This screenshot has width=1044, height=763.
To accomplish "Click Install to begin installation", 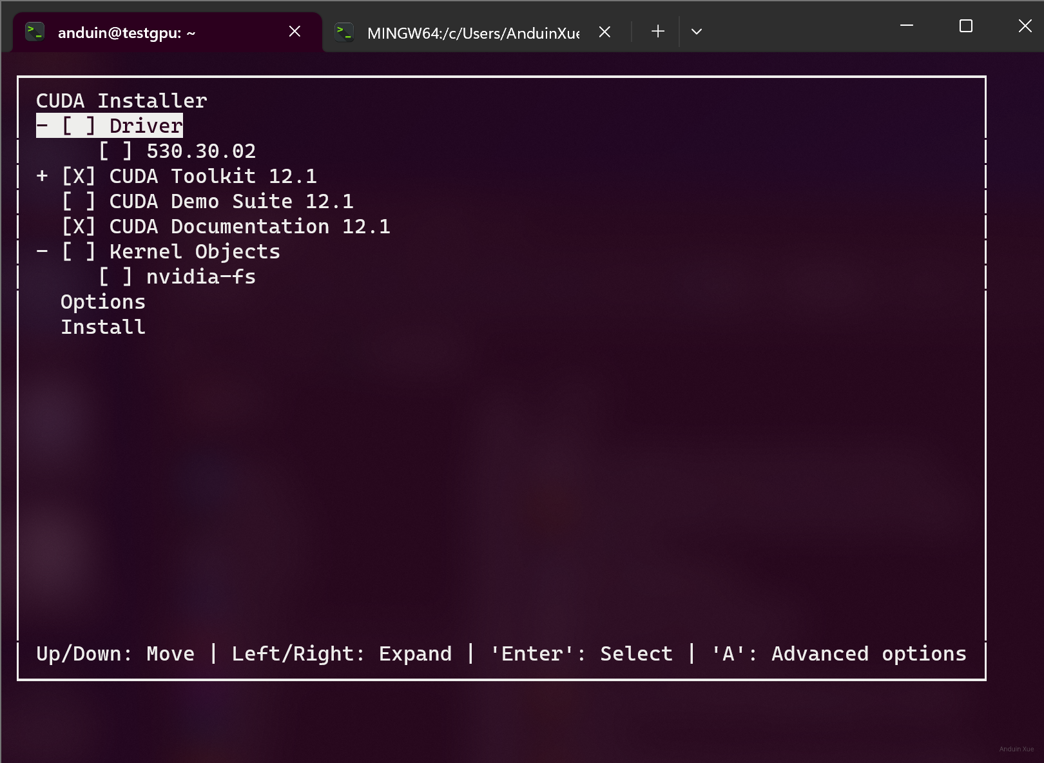I will (103, 327).
